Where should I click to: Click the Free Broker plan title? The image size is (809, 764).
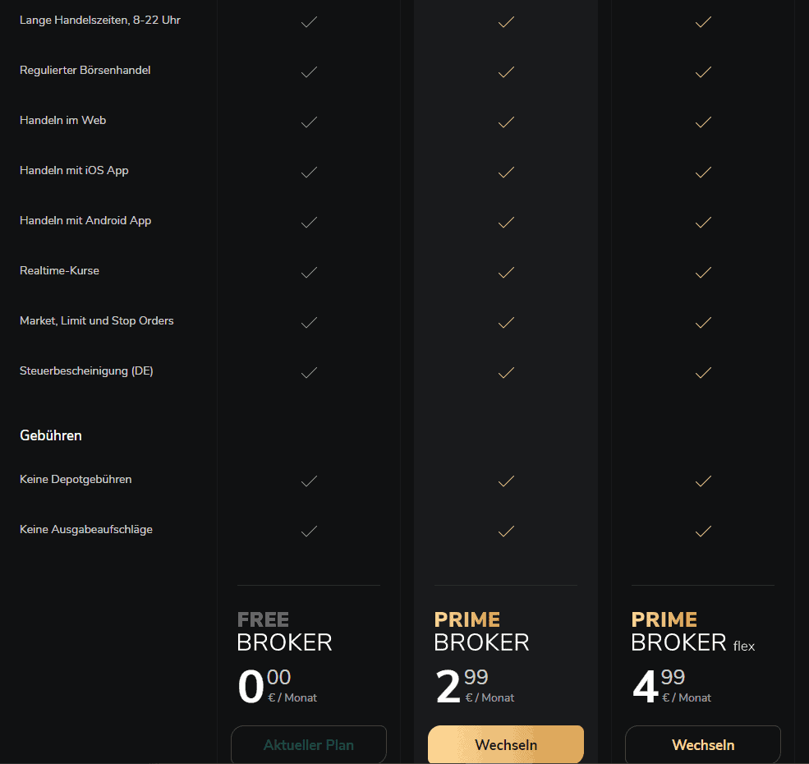(284, 631)
